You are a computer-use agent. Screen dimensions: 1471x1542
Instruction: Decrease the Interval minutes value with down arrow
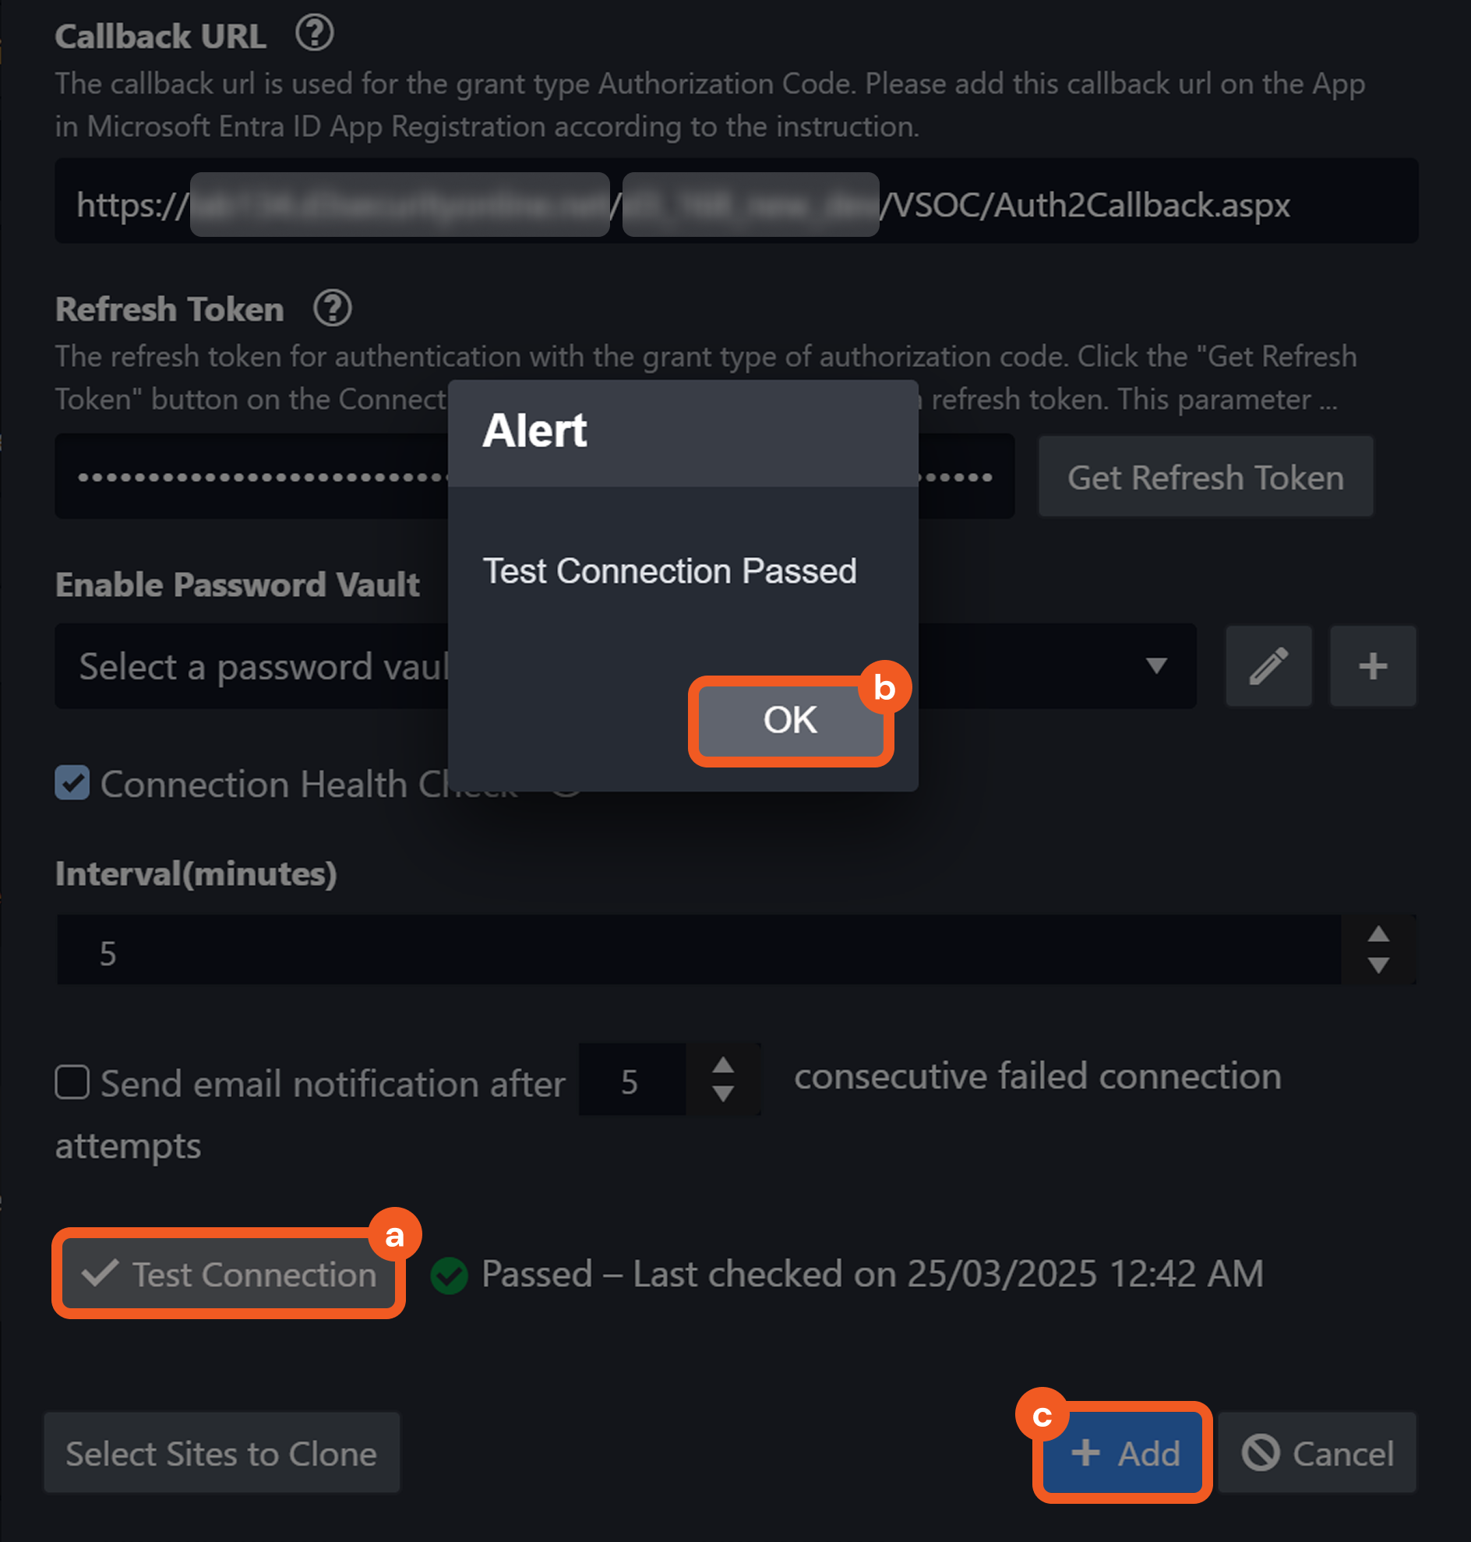click(1378, 965)
